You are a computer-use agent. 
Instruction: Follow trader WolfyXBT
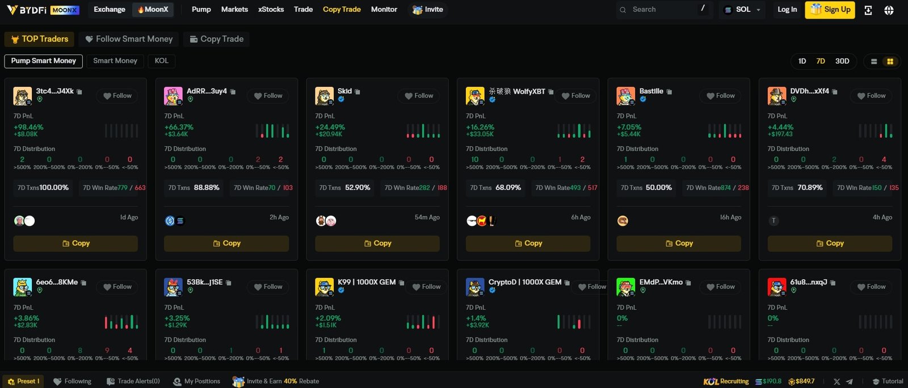(x=576, y=96)
